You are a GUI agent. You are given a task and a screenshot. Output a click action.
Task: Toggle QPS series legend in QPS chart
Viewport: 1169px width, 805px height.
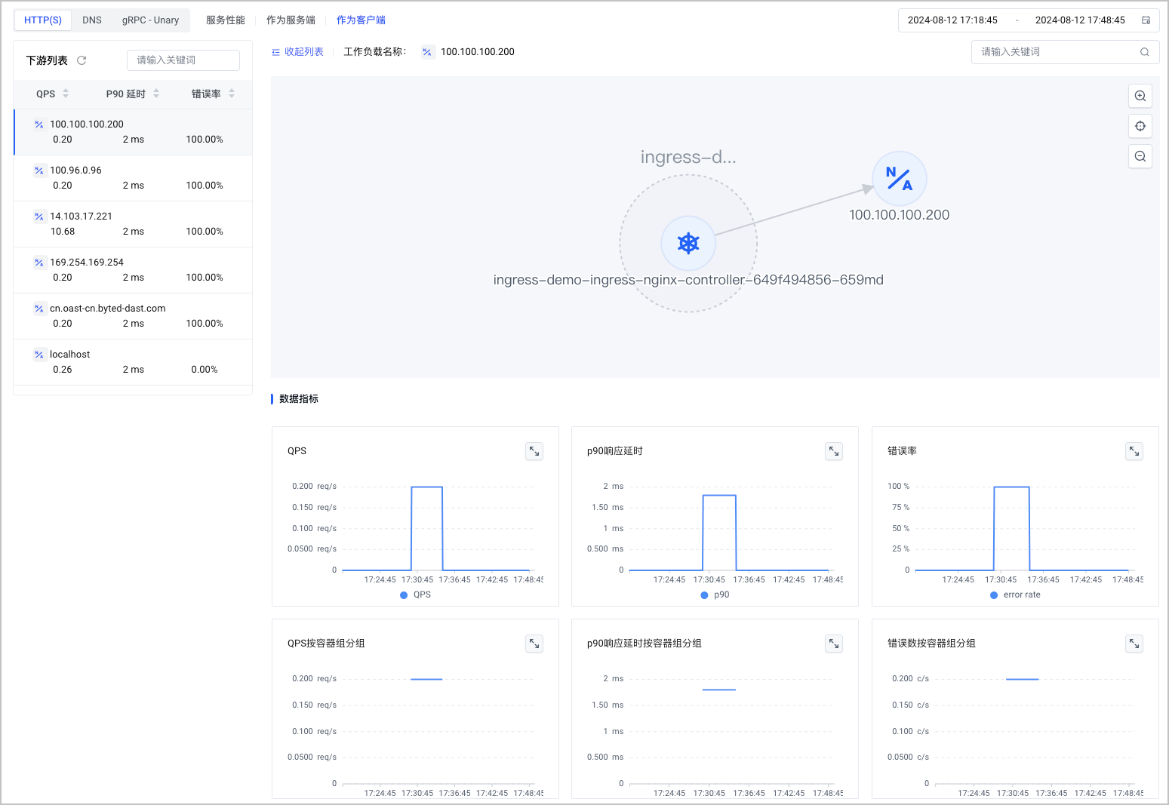[x=415, y=595]
